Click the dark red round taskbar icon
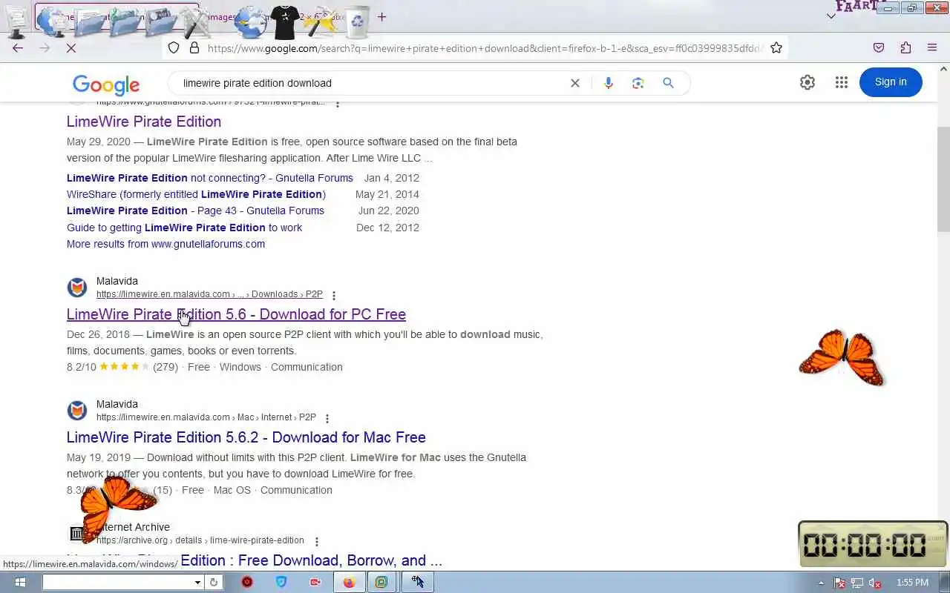Image resolution: width=950 pixels, height=593 pixels. [247, 582]
